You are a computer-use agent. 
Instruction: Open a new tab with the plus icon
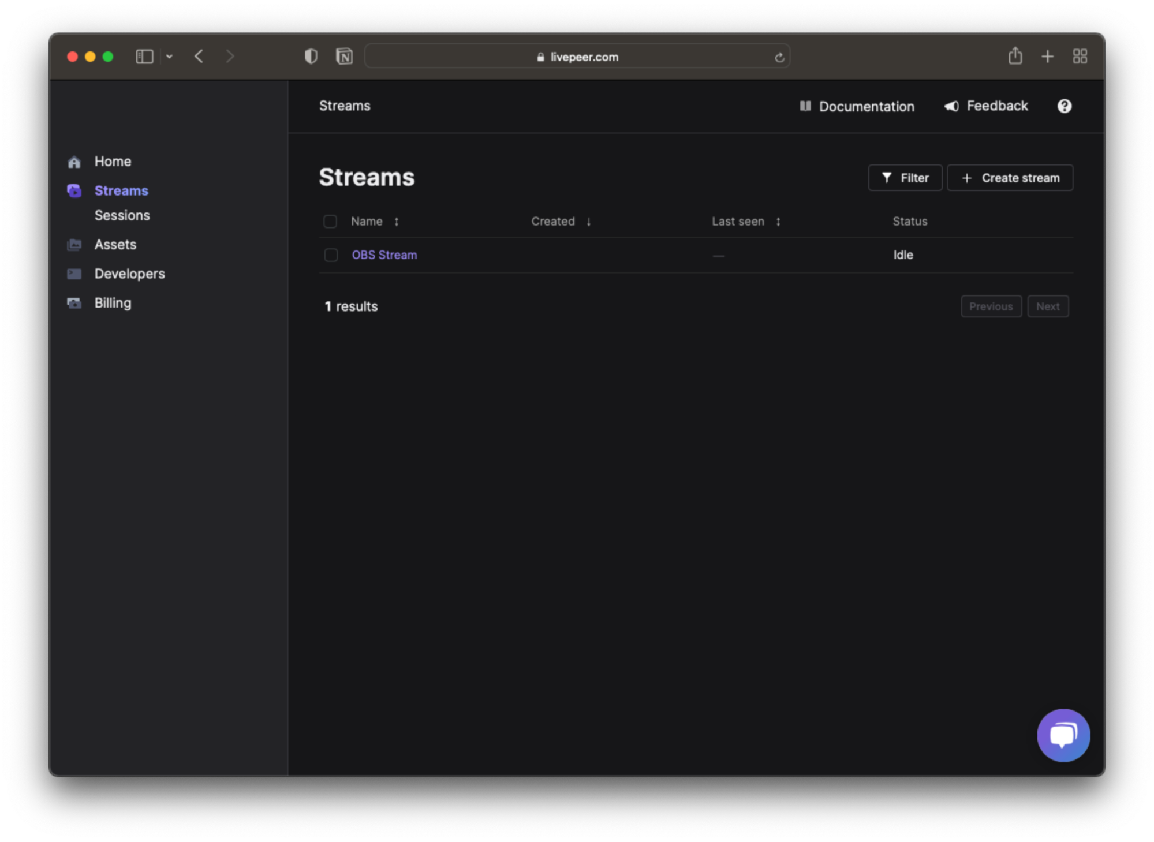click(1047, 57)
